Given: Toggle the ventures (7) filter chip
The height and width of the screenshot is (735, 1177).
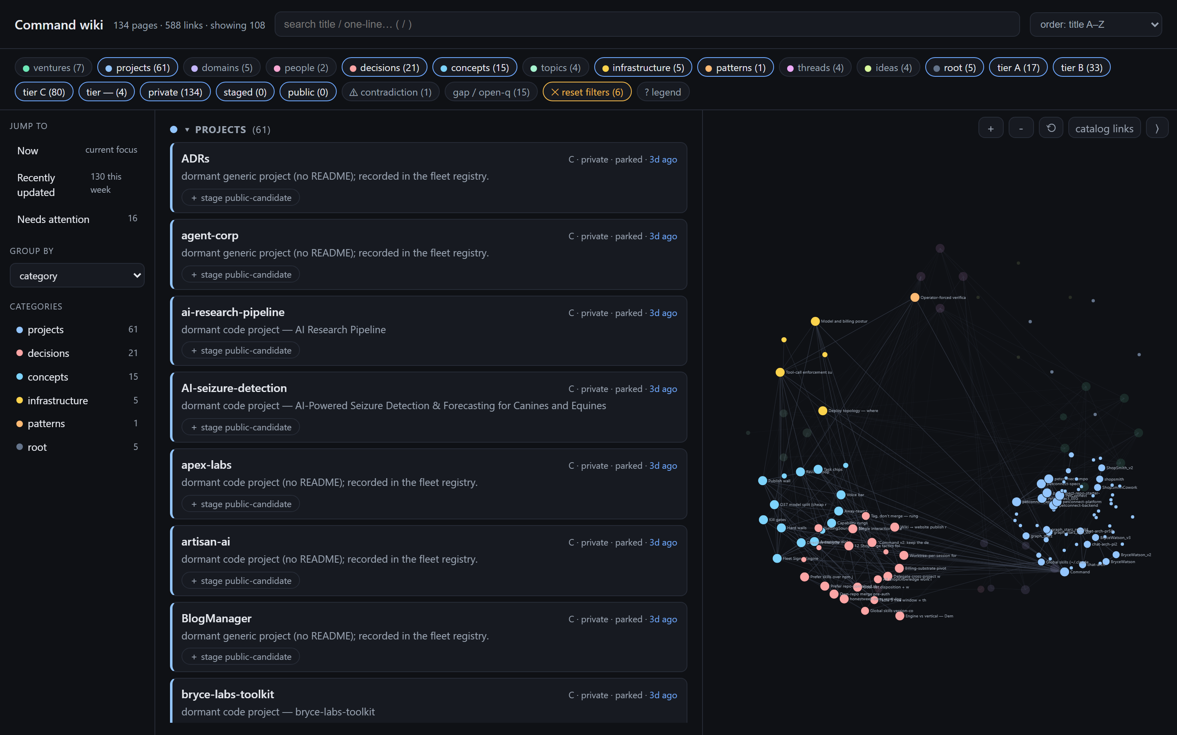Looking at the screenshot, I should point(54,67).
